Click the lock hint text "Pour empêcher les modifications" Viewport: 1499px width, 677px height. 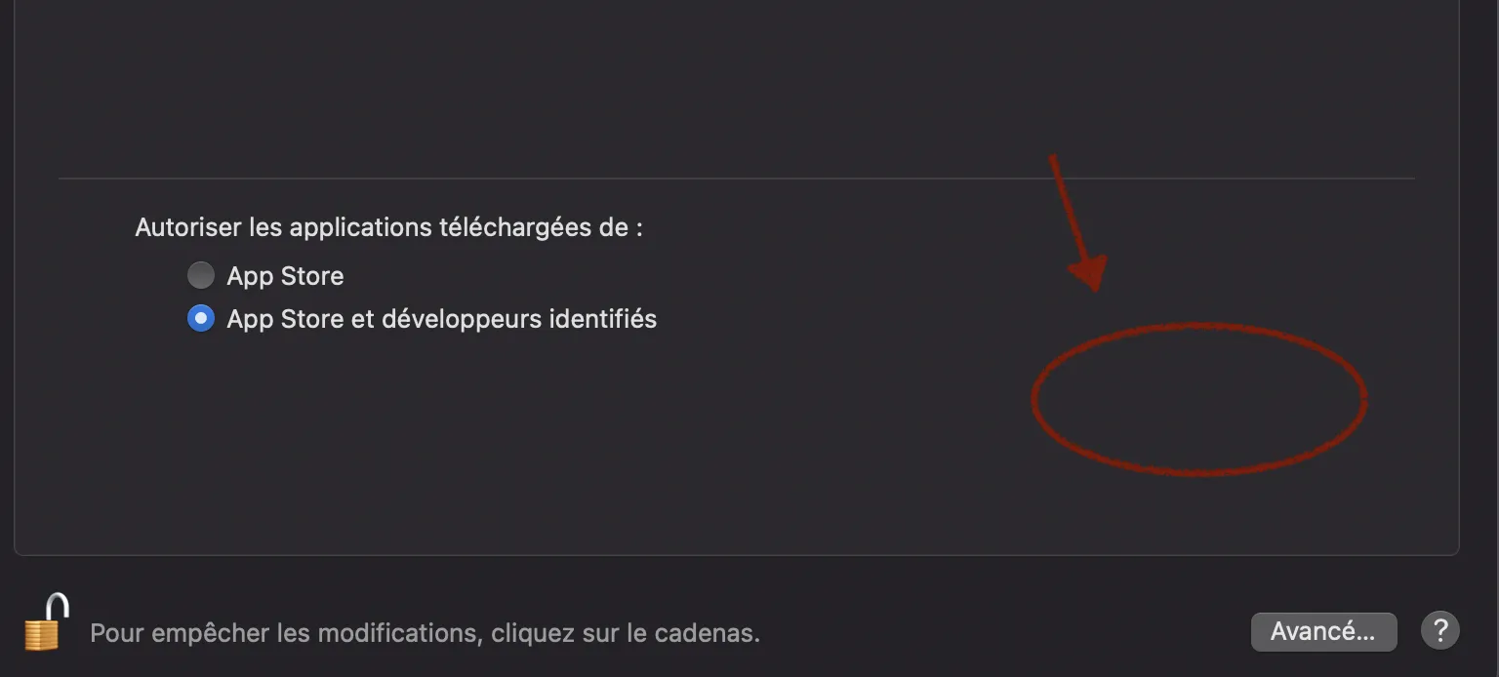point(284,633)
